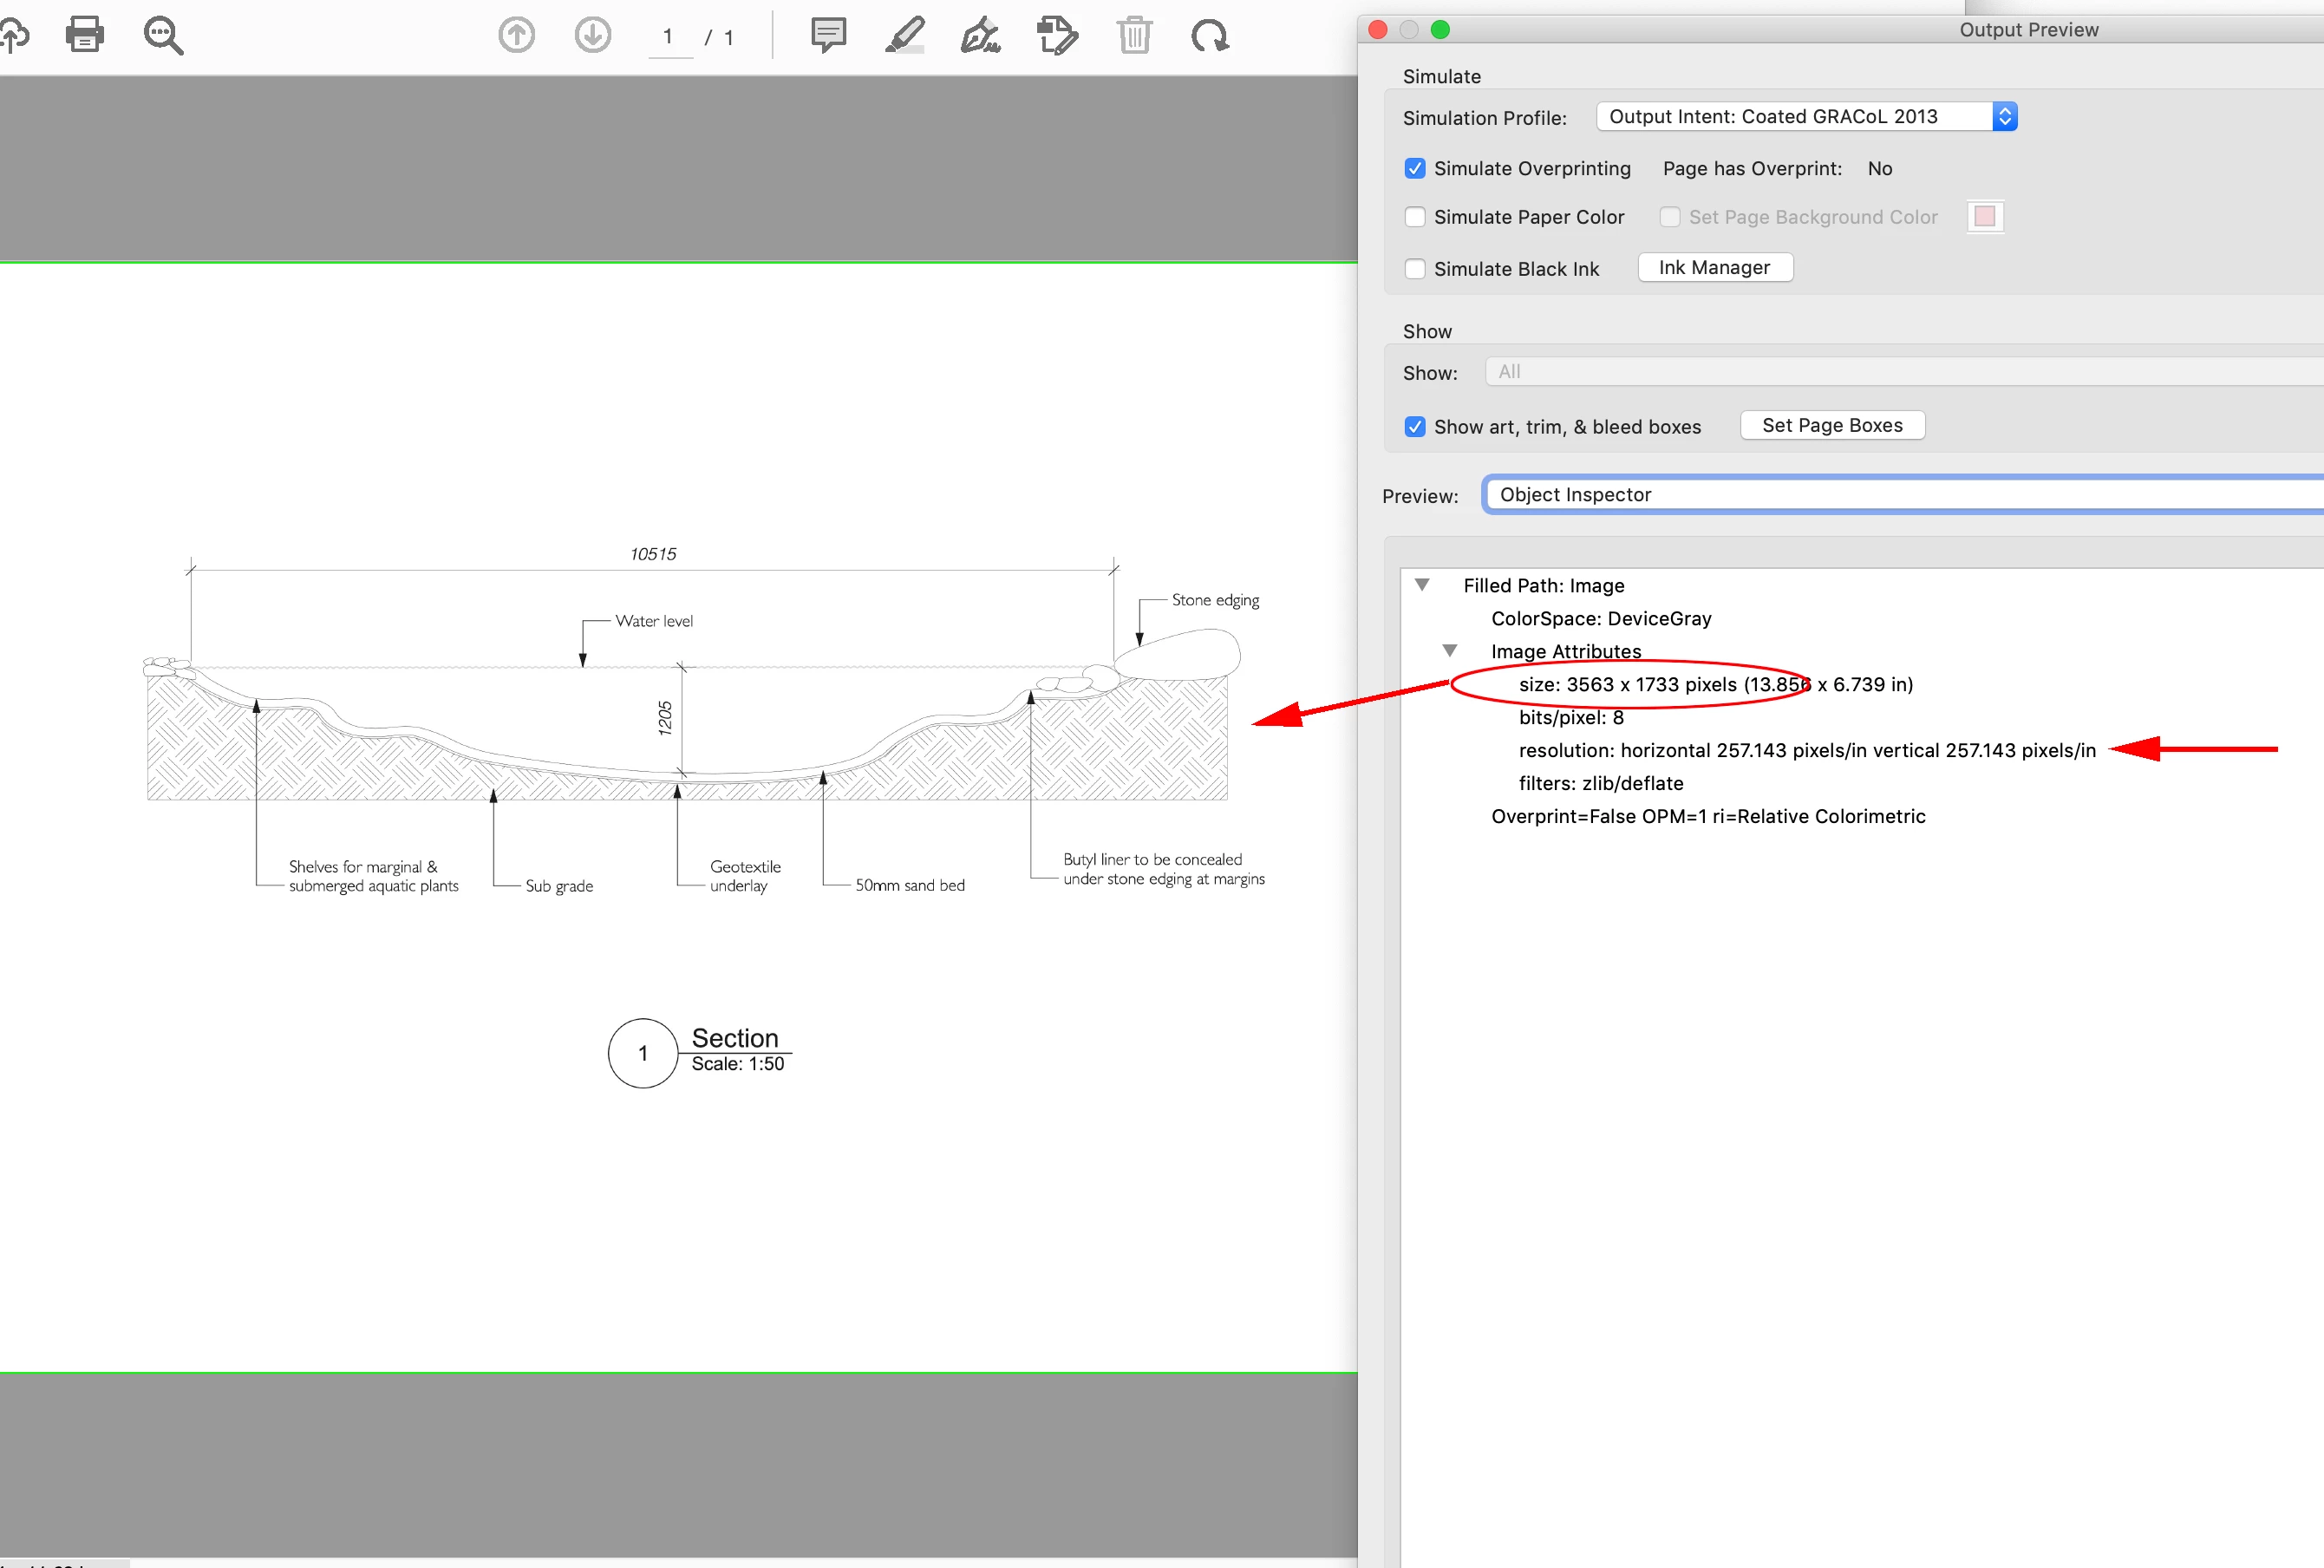Go to previous page arrow icon
The height and width of the screenshot is (1568, 2324).
[516, 35]
